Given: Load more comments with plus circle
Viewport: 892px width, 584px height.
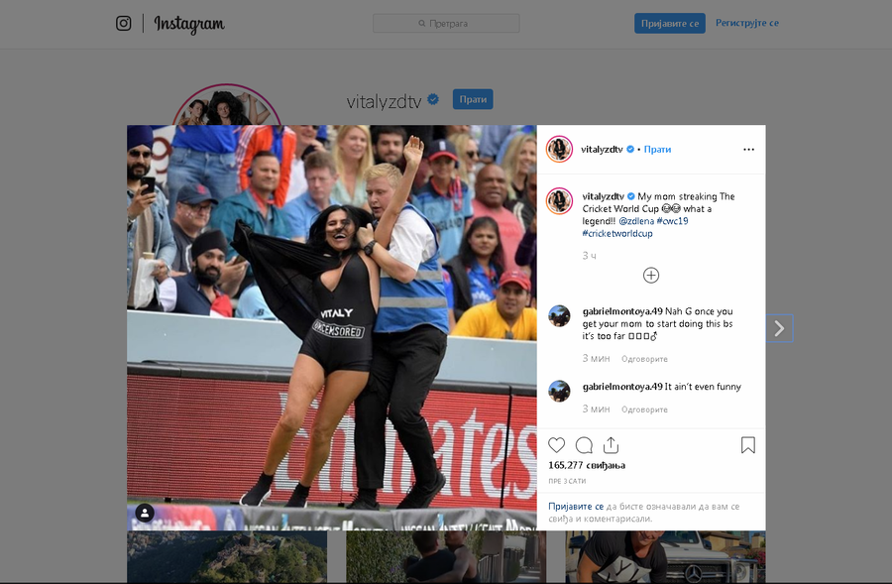Looking at the screenshot, I should (x=651, y=276).
